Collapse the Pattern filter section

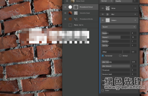pyautogui.click(x=135, y=20)
